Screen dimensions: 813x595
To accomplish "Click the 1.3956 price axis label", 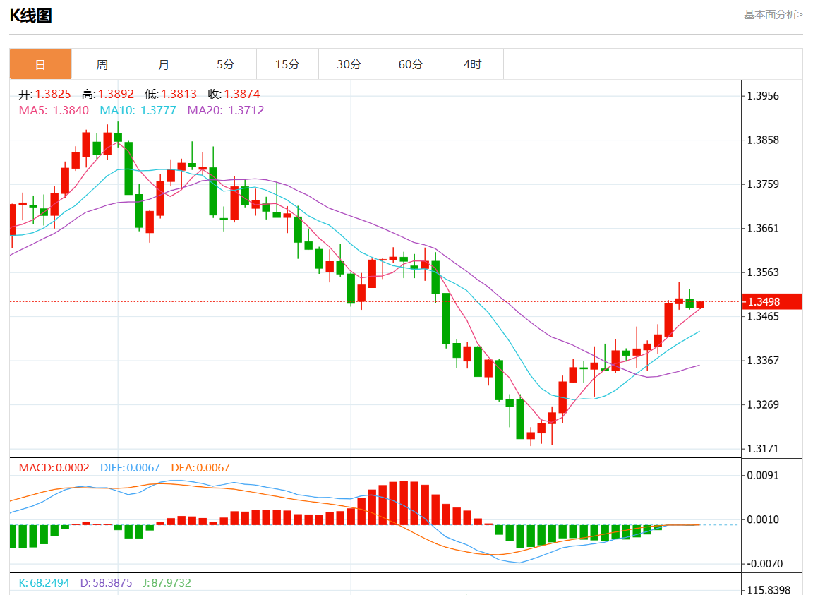I will pos(763,95).
